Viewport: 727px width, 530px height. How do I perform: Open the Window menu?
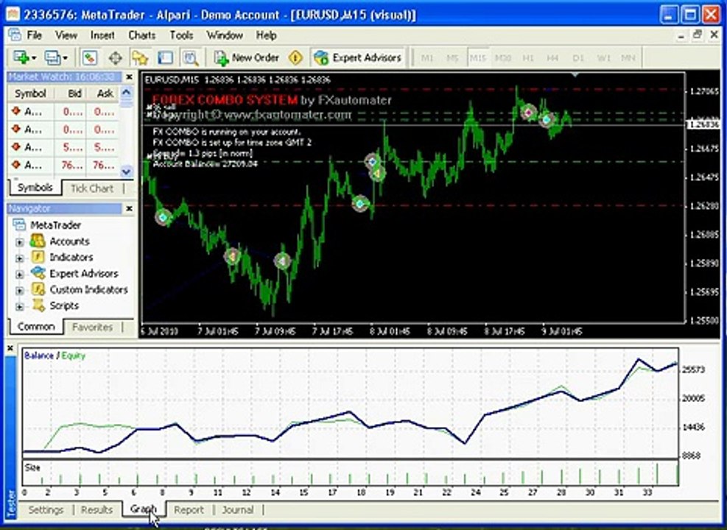pos(225,35)
